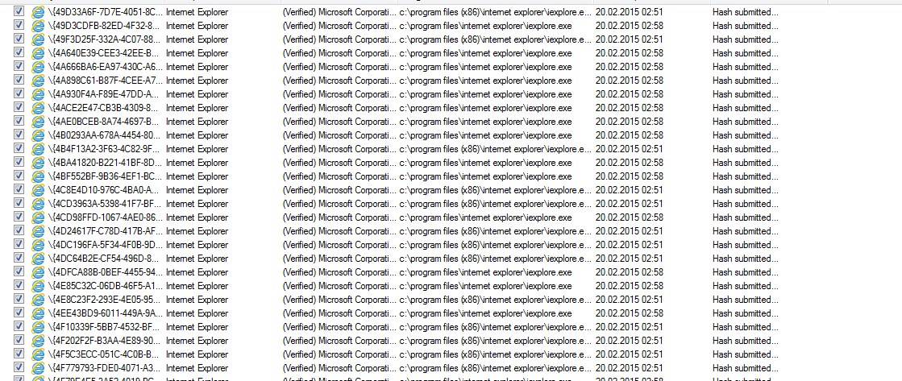This screenshot has width=902, height=381.
Task: Toggle the checkbox for {4F779793-FDE0-4071 entry
Action: tap(19, 367)
